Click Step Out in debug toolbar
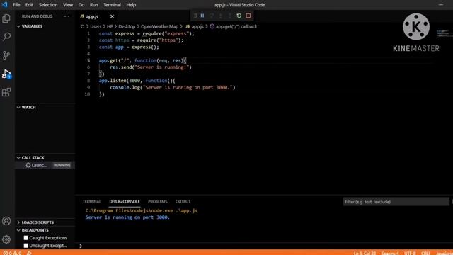The height and width of the screenshot is (255, 453). point(230,16)
